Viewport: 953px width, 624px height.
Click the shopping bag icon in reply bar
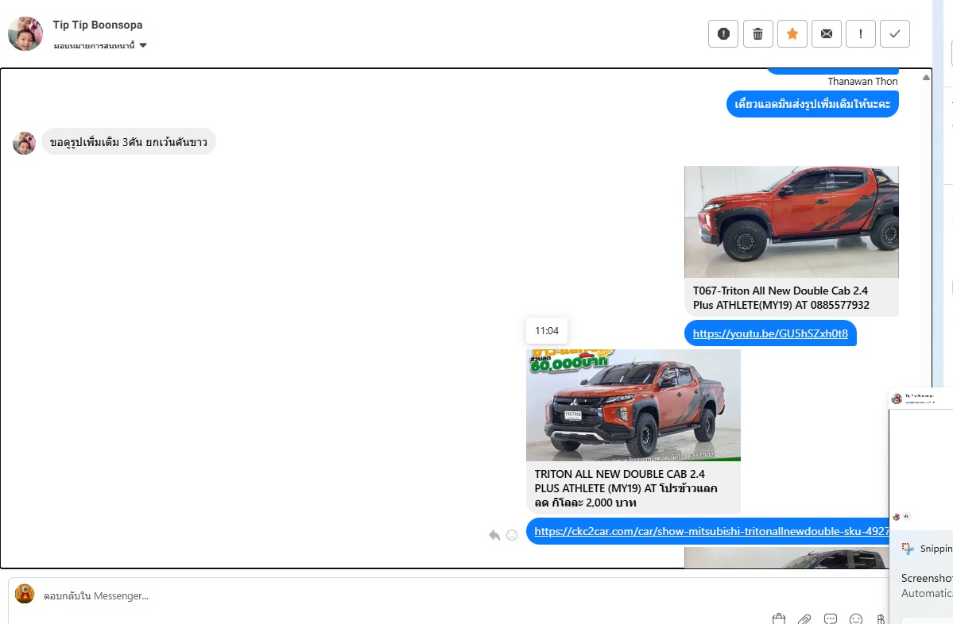pos(779,618)
